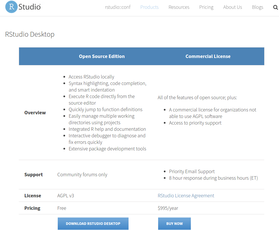Click '8 hour response during business hours' bullet
This screenshot has height=230, width=279.
213,178
